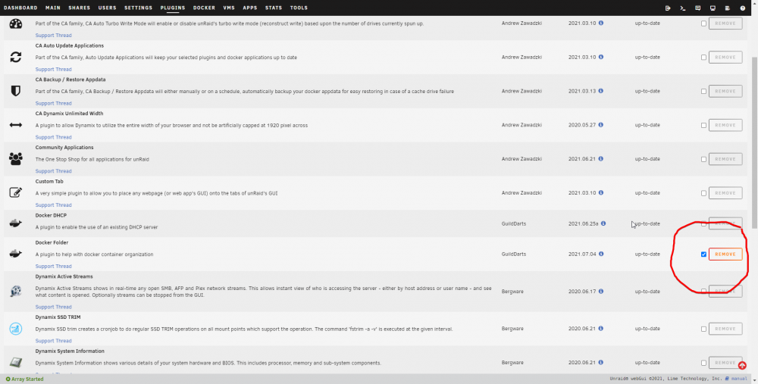Click Remove for Custom Tab plugin

pyautogui.click(x=725, y=192)
